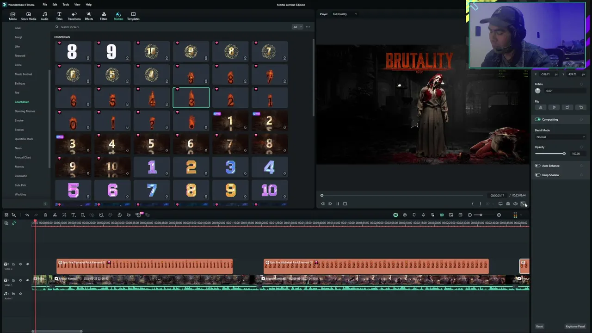This screenshot has height=333, width=592.
Task: Take a snapshot of the preview
Action: [x=508, y=203]
